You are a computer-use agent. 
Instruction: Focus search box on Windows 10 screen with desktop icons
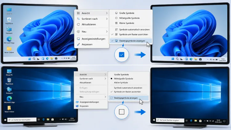coord(22,120)
